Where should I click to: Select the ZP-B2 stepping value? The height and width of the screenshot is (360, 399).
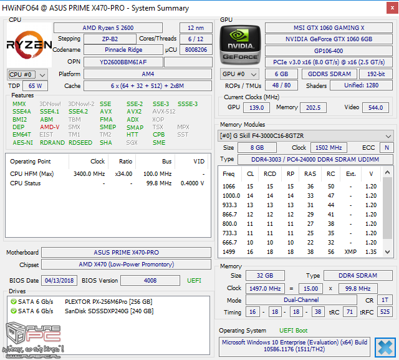coord(110,39)
